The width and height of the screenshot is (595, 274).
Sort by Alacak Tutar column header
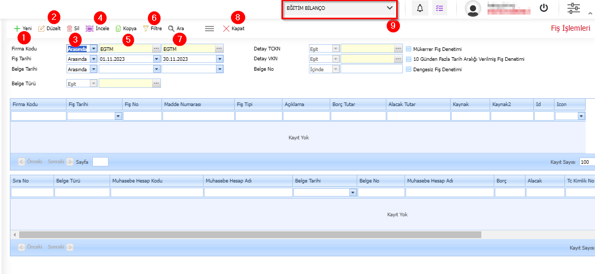(418, 104)
